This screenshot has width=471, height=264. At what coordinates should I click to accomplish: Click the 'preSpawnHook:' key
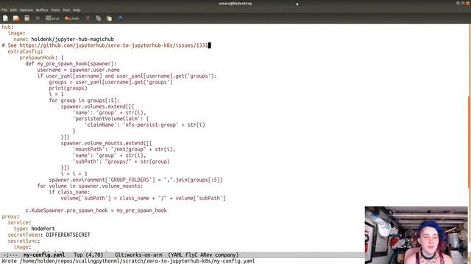pyautogui.click(x=38, y=57)
